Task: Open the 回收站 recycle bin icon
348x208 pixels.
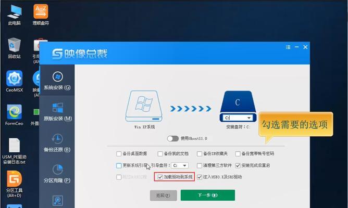Action: tap(14, 48)
